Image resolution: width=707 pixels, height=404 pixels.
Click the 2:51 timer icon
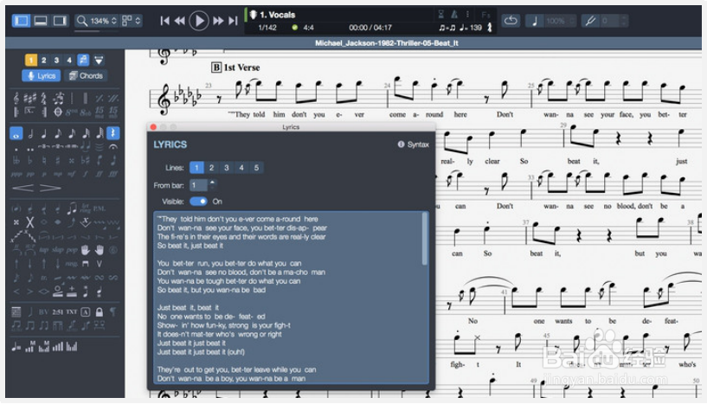(x=58, y=312)
